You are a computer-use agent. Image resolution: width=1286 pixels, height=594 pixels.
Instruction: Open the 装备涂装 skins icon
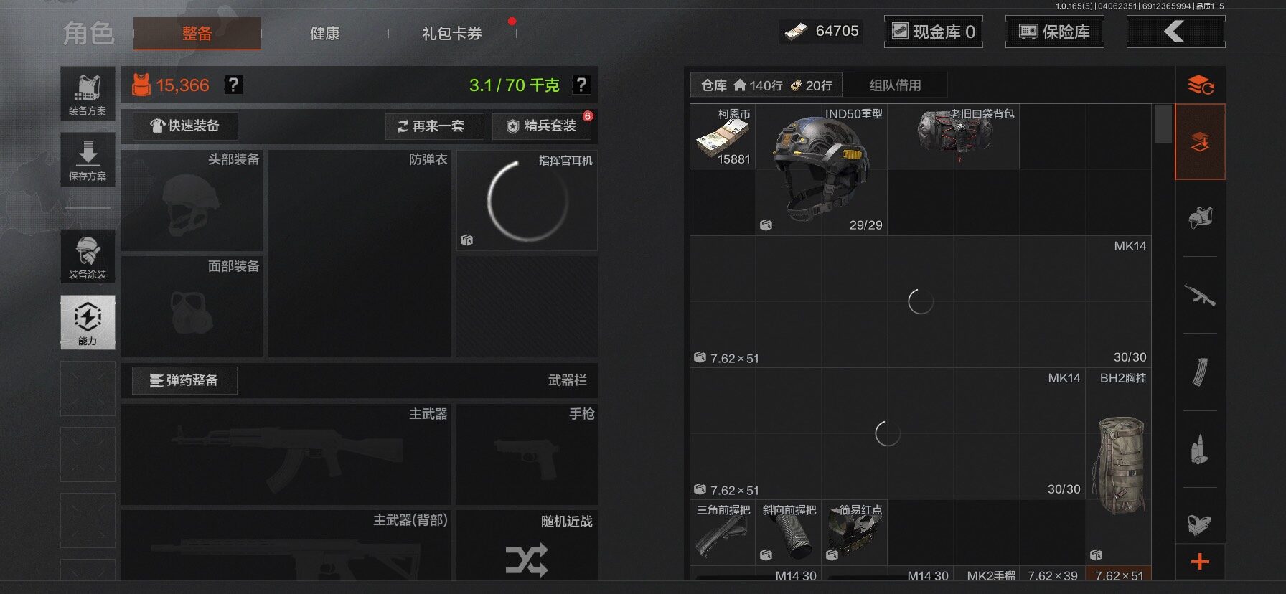[x=88, y=256]
